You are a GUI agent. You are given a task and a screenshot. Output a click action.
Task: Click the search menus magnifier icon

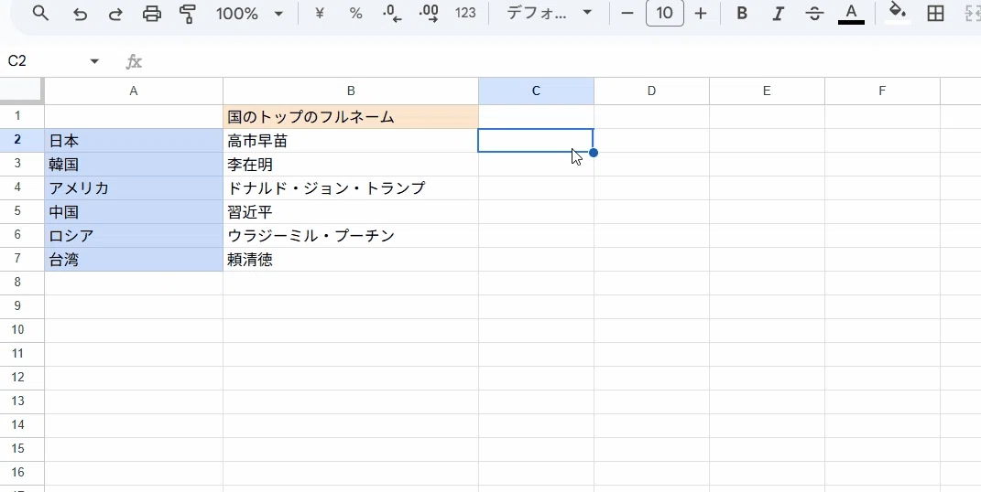point(40,13)
